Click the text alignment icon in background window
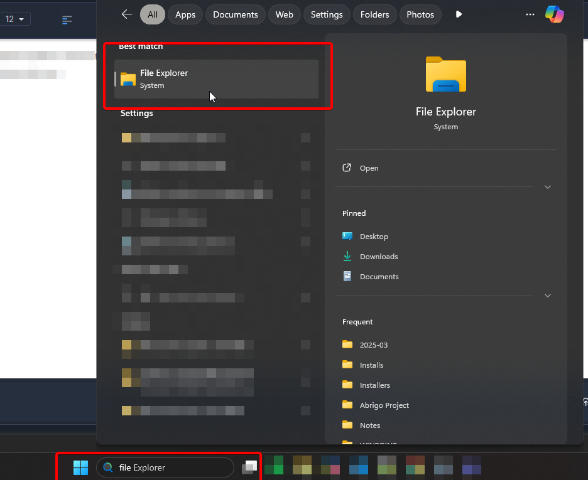 coord(67,20)
